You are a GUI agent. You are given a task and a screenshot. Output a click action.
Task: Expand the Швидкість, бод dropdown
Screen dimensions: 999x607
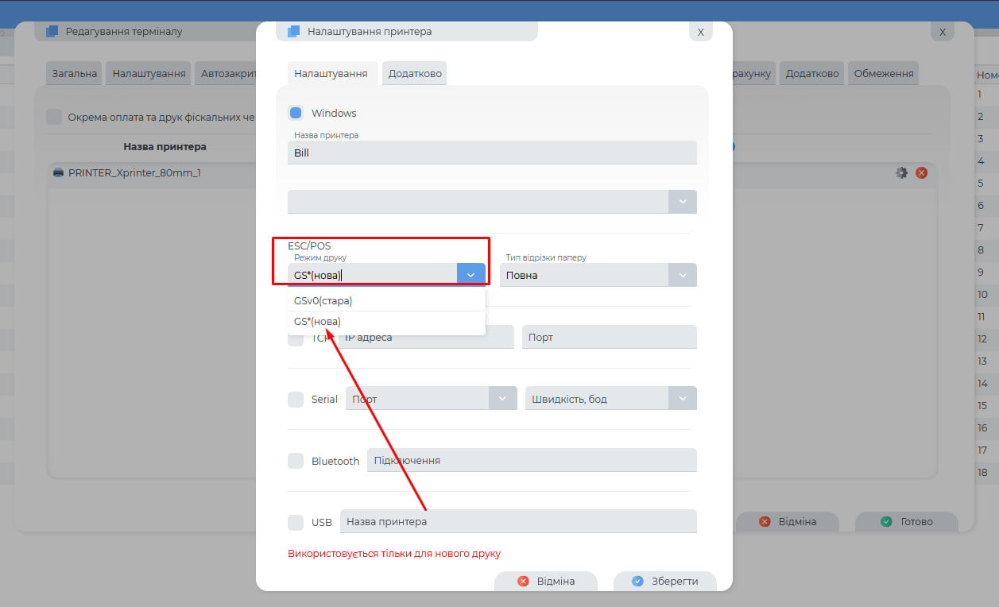coord(682,398)
